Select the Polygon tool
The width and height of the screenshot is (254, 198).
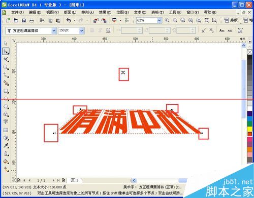click(6, 106)
